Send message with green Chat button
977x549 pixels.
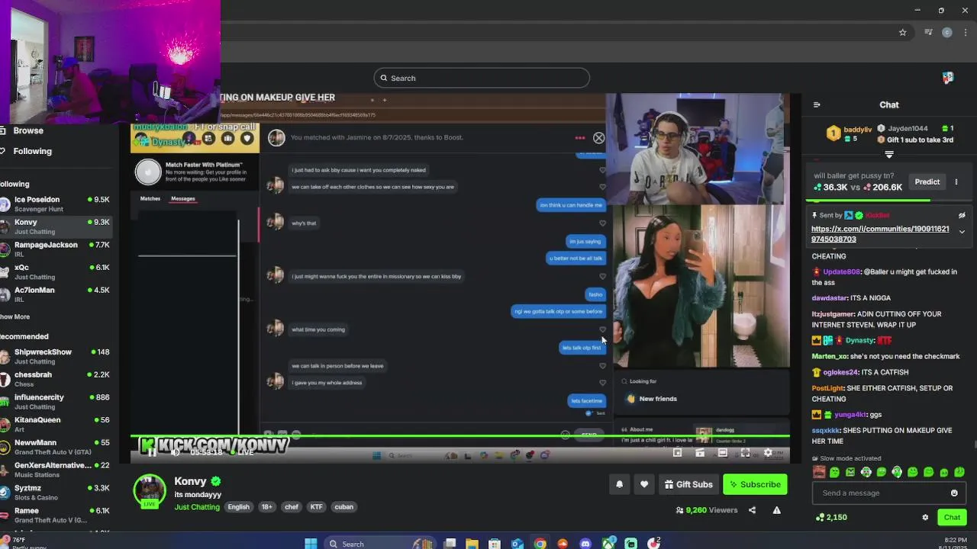tap(952, 518)
